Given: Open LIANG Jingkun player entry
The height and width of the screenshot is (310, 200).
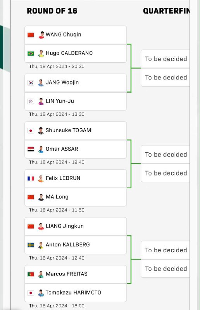Looking at the screenshot, I should (x=76, y=226).
